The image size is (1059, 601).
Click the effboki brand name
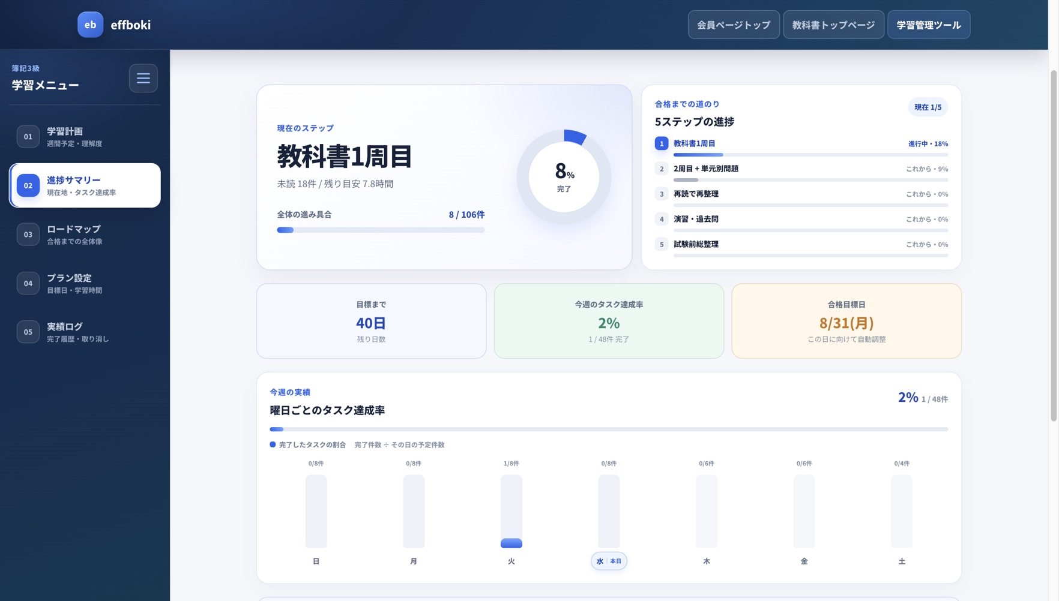[x=131, y=25]
